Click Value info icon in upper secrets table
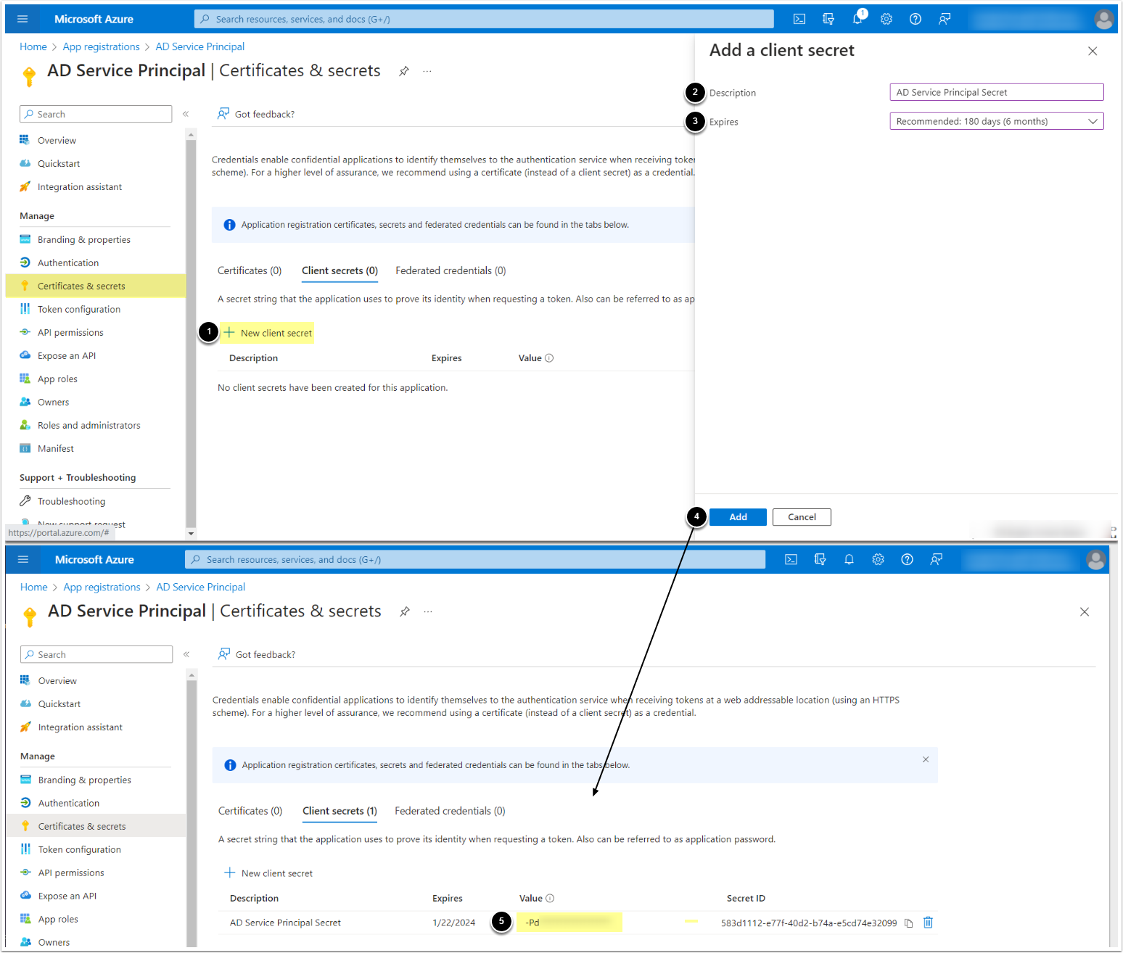 [x=549, y=358]
